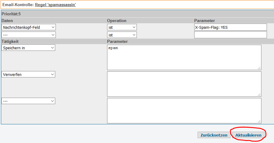Click resize grip of the bottom textarea
The height and width of the screenshot is (143, 274).
tap(259, 121)
